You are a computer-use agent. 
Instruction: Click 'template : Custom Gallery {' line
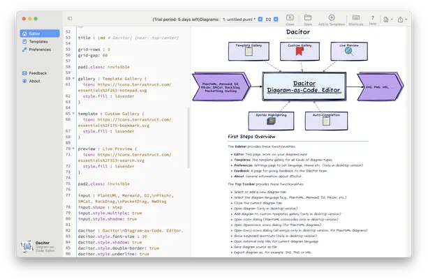click(x=111, y=114)
